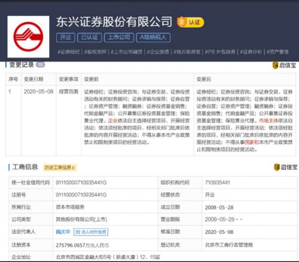The width and height of the screenshot is (299, 262).
Task: Click the red highlighted 市场主体 text
Action: click(269, 121)
